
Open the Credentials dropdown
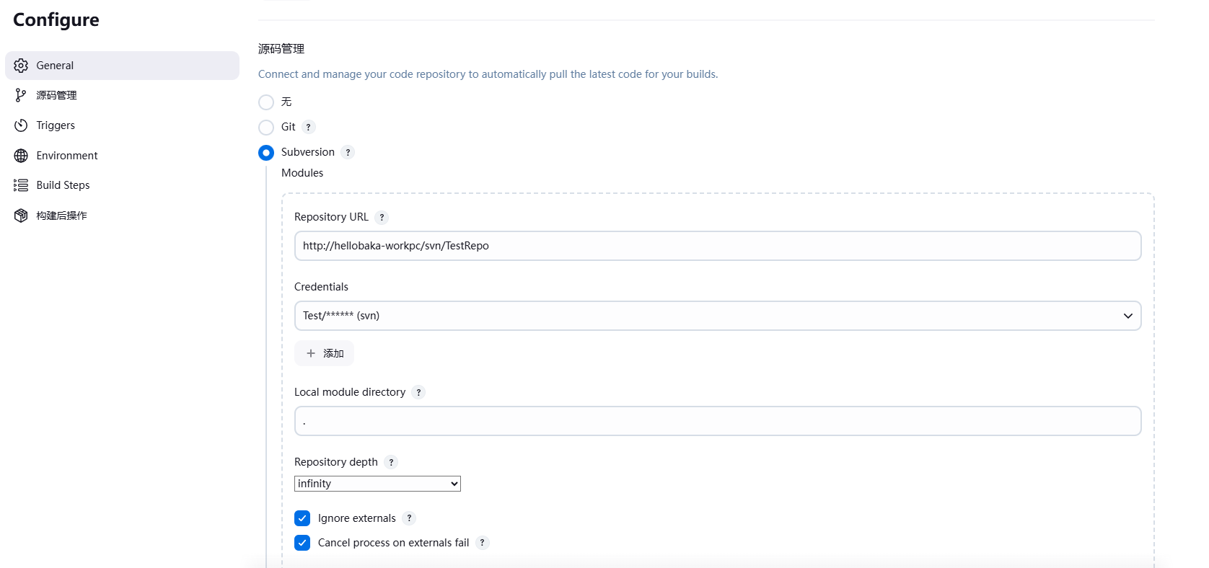pos(717,316)
